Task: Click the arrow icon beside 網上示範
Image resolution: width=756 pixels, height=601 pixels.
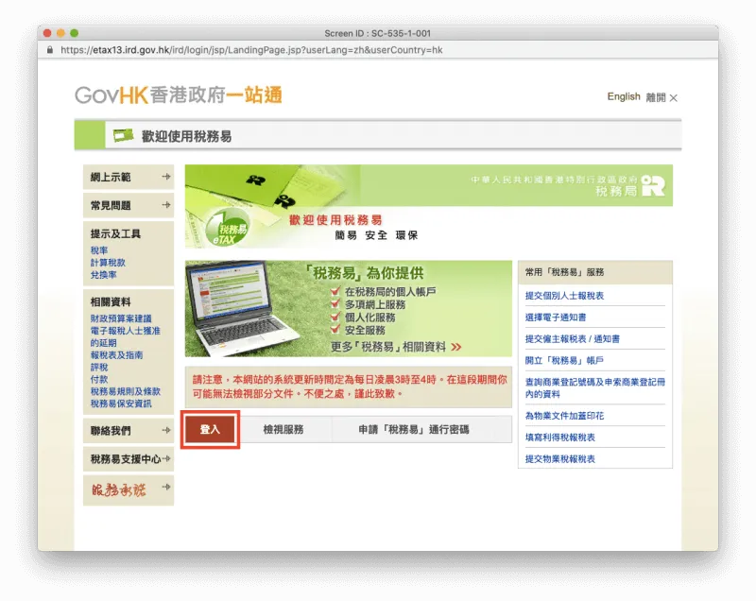Action: click(x=166, y=177)
